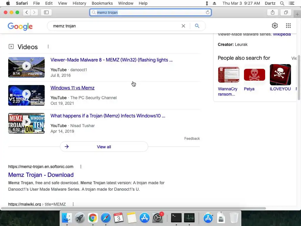This screenshot has height=226, width=301.
Task: Open Google quick settings gear
Action: pyautogui.click(x=275, y=26)
